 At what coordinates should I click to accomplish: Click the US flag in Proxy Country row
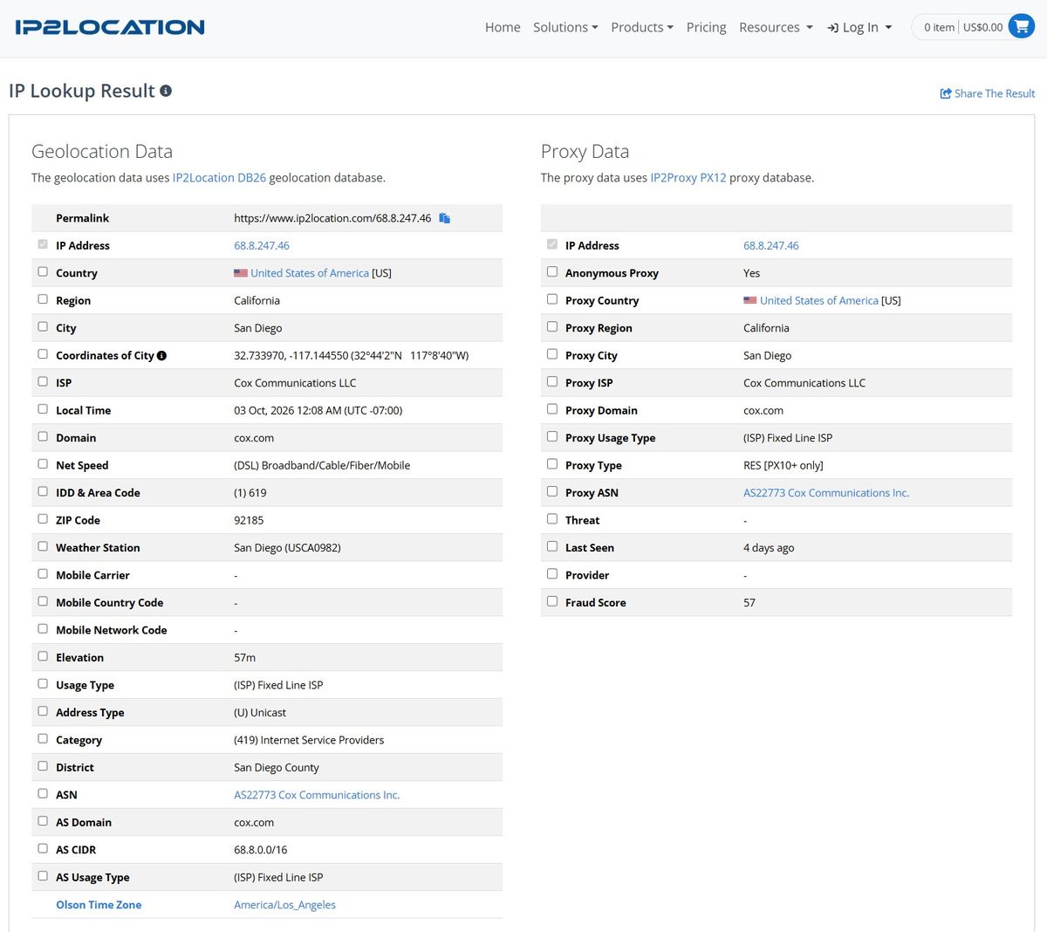click(x=750, y=300)
